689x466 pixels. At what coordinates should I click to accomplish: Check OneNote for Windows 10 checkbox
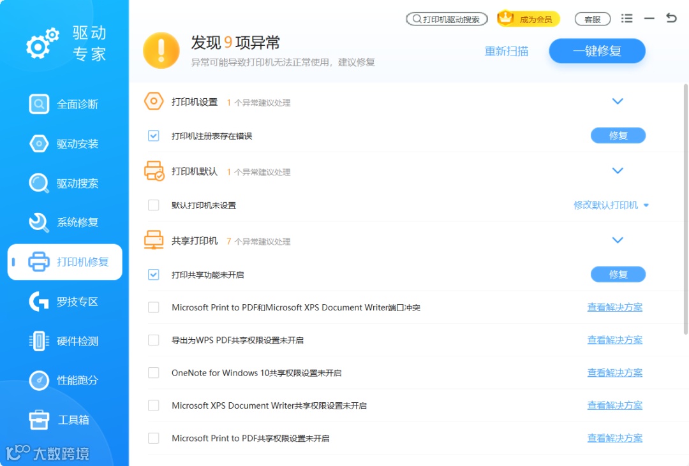coord(153,373)
